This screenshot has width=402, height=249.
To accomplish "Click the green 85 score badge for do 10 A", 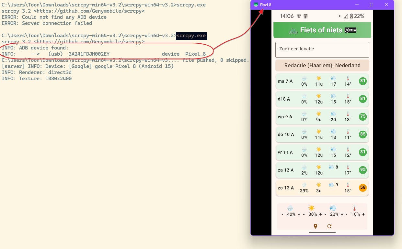I will pos(363,134).
